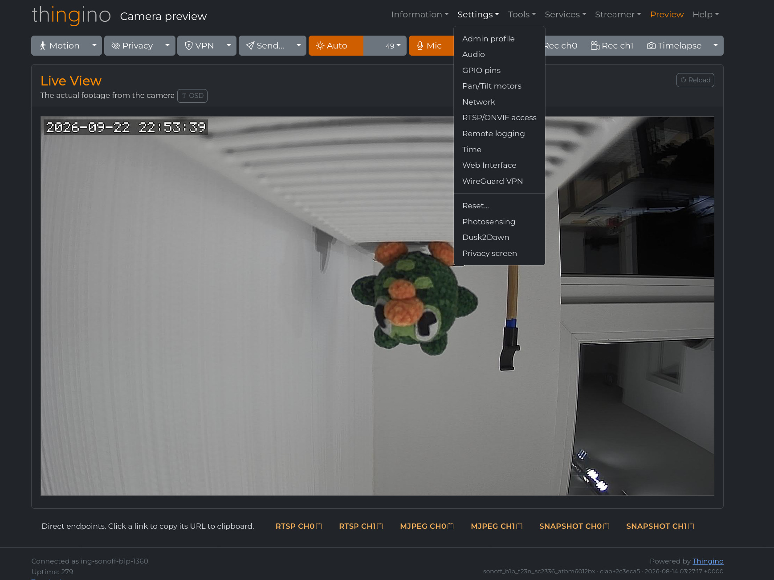Click 'Connected as ing-sonoff-b1p-1360' text

point(90,561)
